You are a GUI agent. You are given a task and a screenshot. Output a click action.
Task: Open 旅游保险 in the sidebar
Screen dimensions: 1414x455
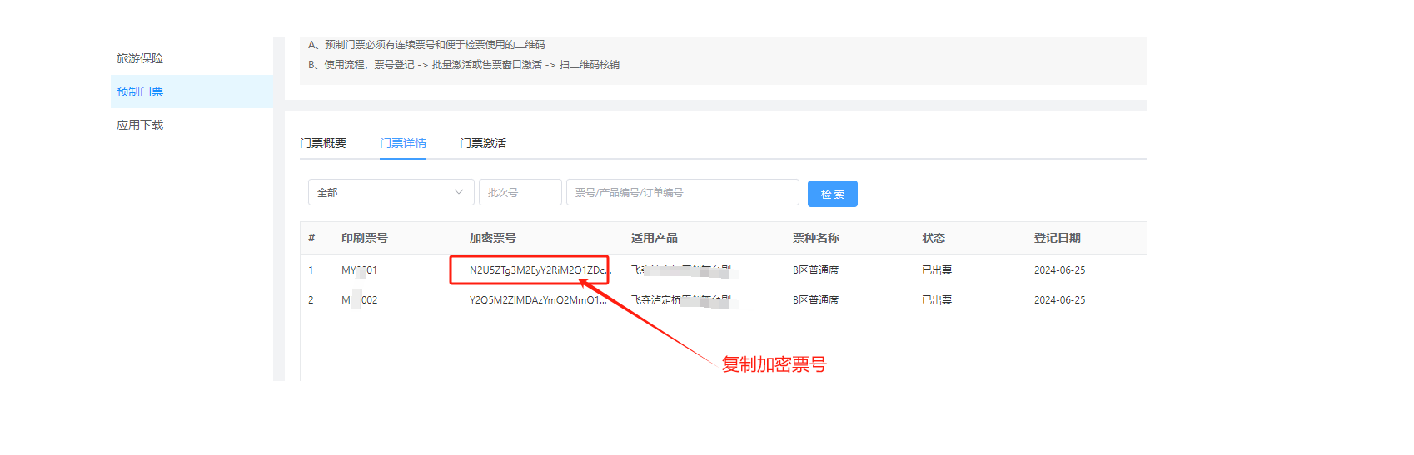pos(140,58)
